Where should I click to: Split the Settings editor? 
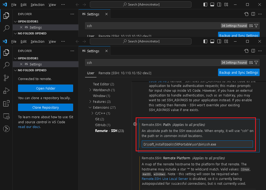(x=253, y=51)
